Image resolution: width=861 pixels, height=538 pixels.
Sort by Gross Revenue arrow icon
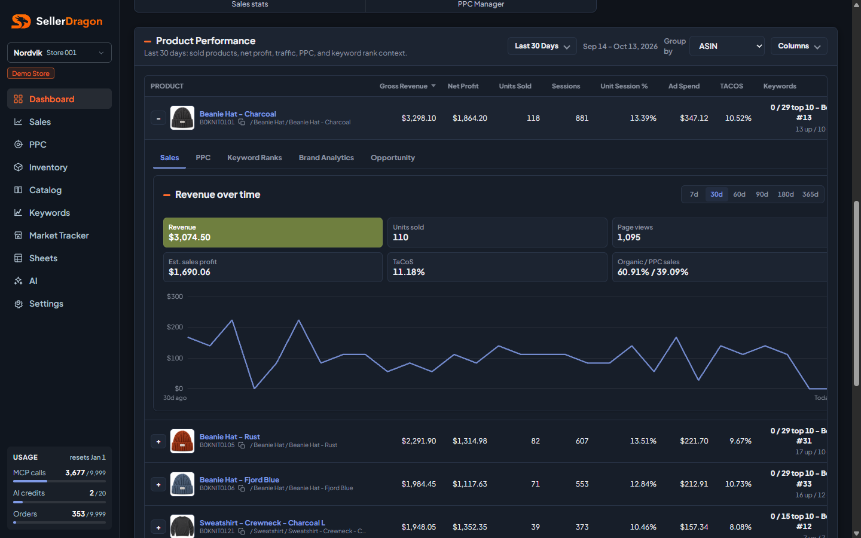[x=433, y=86]
